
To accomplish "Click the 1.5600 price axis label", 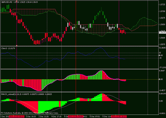I will pyautogui.click(x=162, y=38).
